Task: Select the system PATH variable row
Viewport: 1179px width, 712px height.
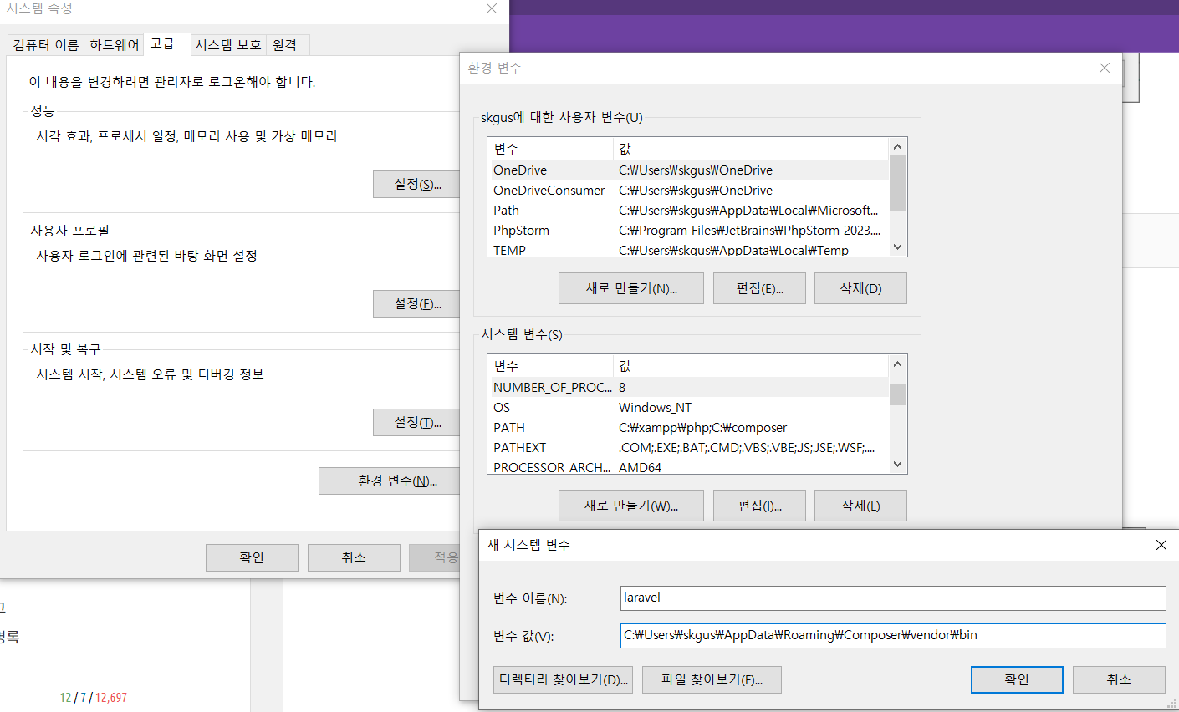Action: click(687, 427)
